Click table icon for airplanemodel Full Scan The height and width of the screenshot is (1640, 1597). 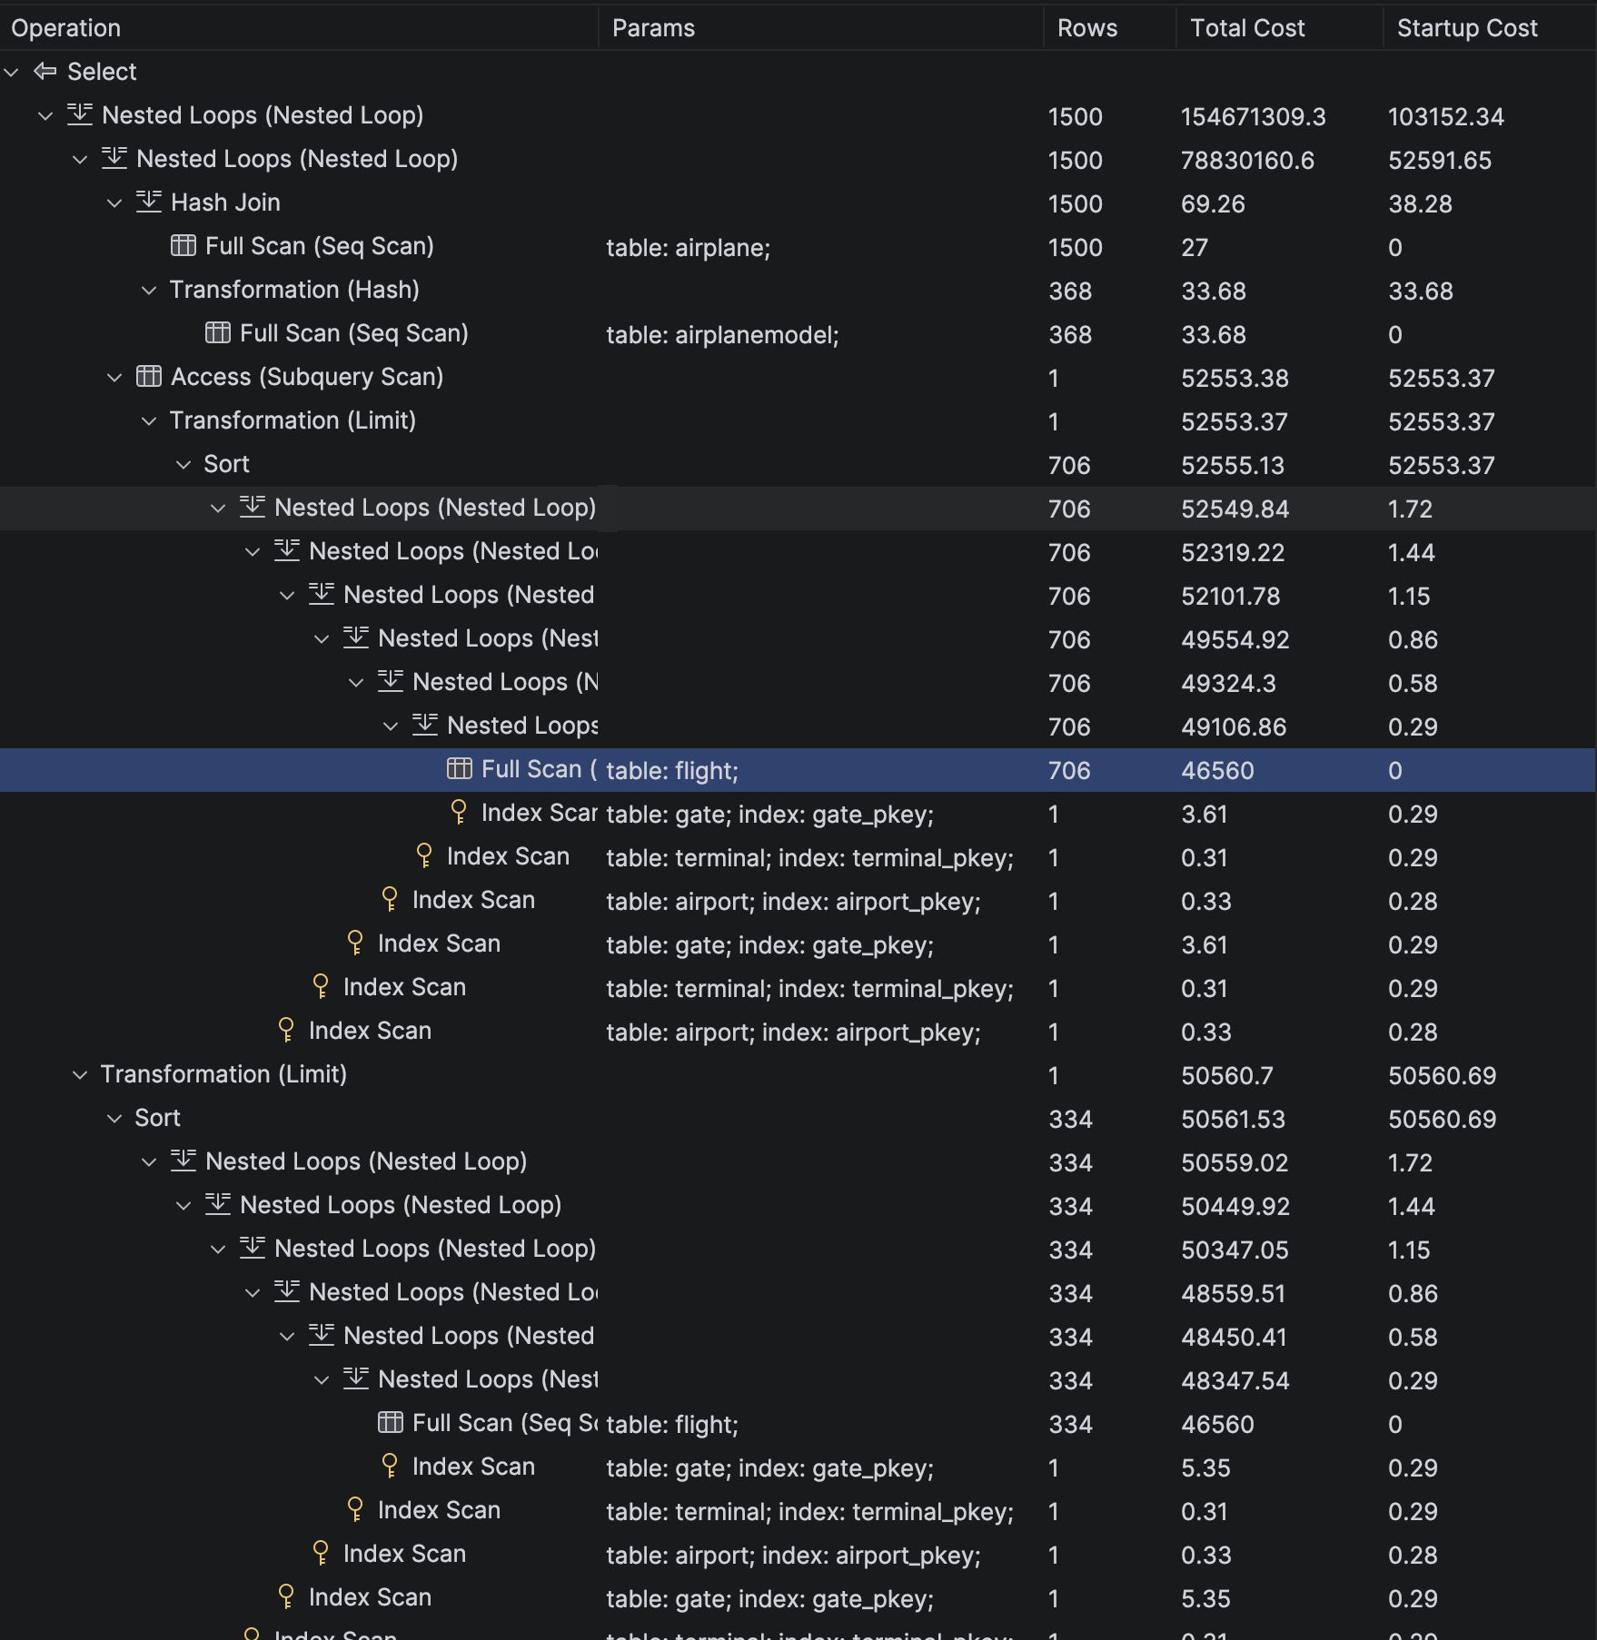click(218, 332)
